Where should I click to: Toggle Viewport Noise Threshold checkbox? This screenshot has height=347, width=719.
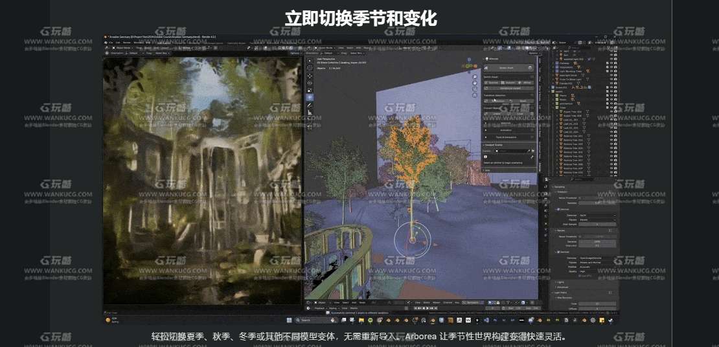pos(580,197)
